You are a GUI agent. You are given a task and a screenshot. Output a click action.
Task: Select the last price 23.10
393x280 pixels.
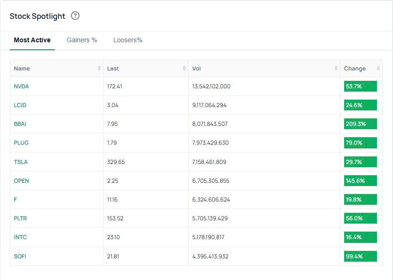(x=113, y=237)
